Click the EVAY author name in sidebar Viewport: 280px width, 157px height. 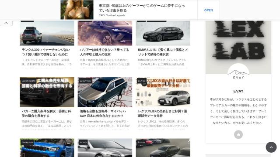click(x=238, y=91)
